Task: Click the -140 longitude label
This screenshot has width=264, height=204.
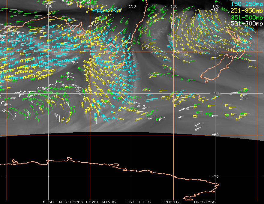Action: click(89, 6)
